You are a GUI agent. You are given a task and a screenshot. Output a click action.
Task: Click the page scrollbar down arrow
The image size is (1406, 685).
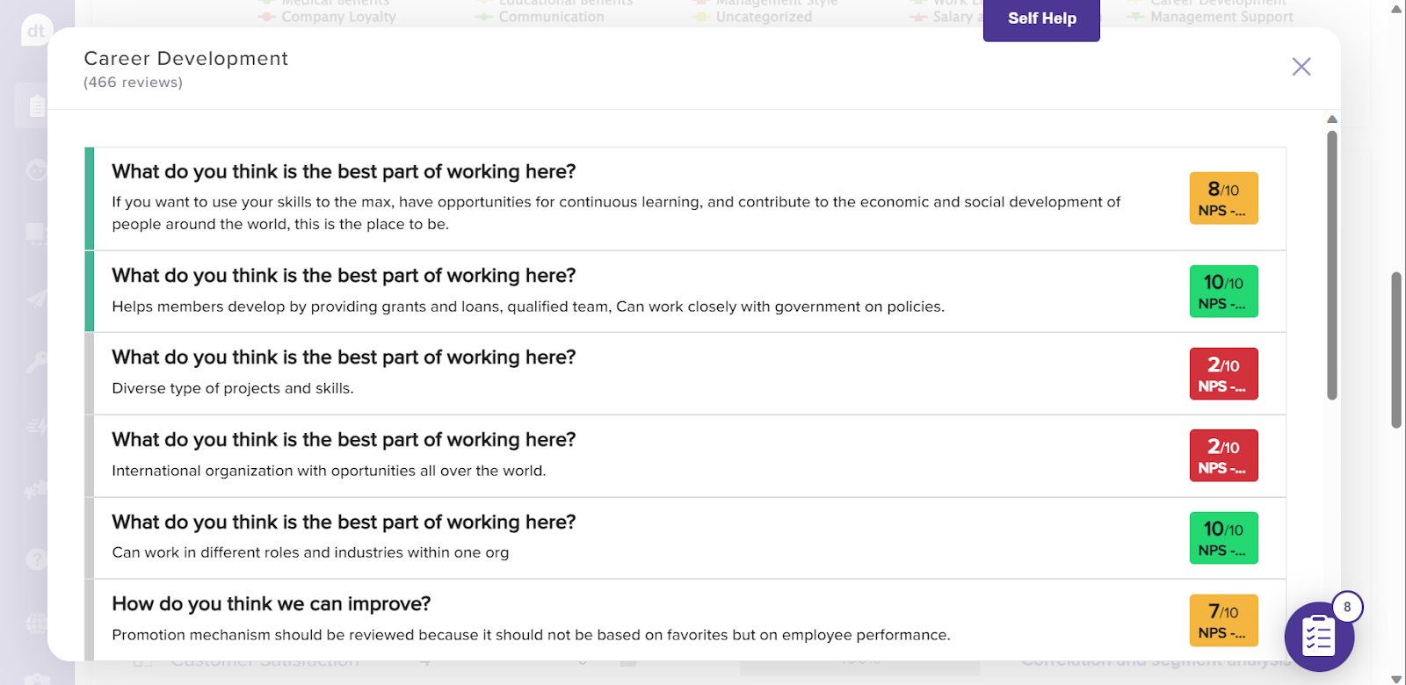pos(1397,678)
